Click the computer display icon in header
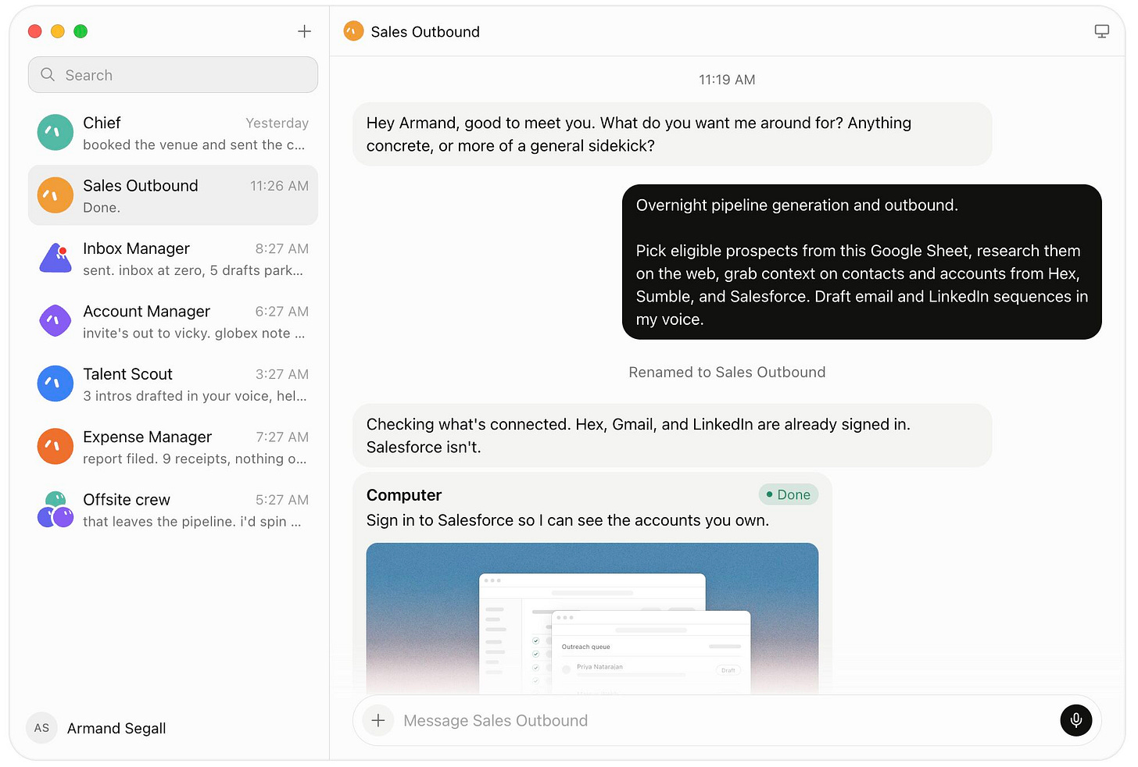Screen dimensions: 1138x767 pos(1102,31)
